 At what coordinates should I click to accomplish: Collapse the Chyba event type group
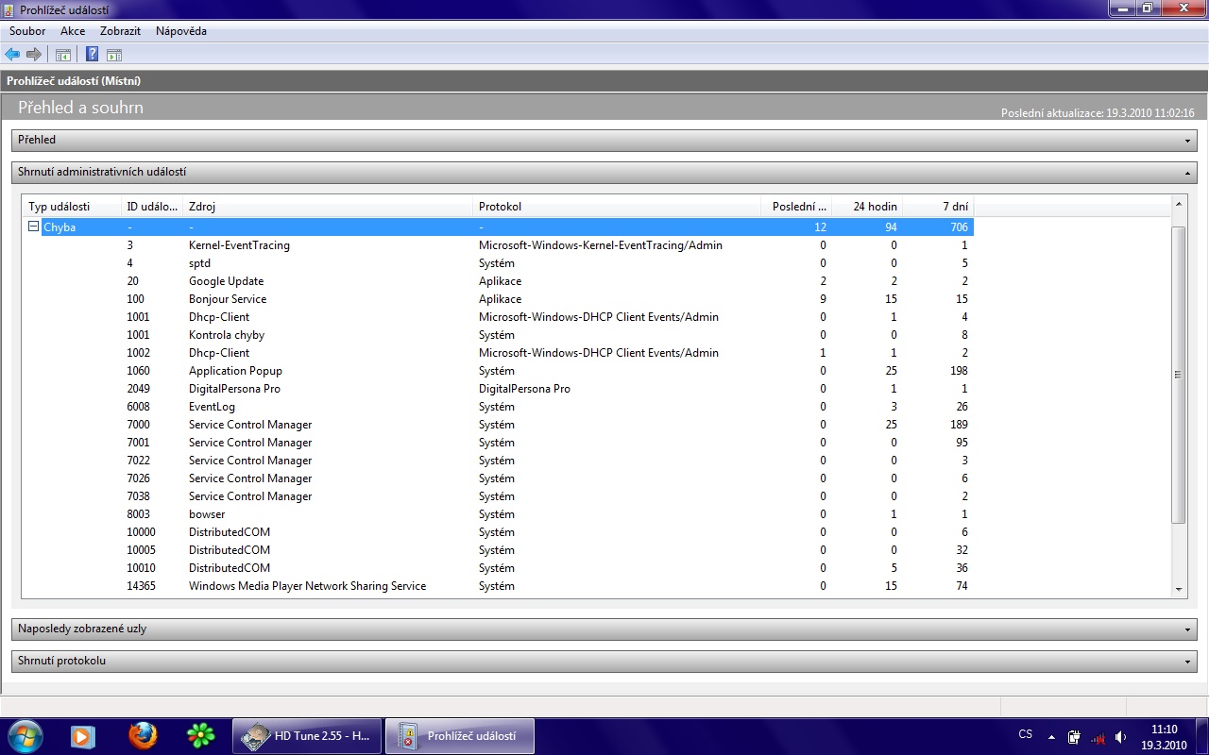coord(33,226)
